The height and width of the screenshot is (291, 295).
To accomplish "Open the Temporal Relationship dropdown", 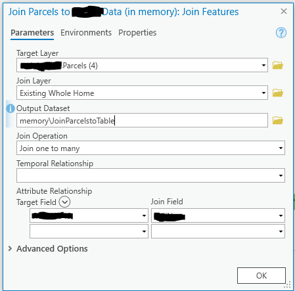I will 150,175.
